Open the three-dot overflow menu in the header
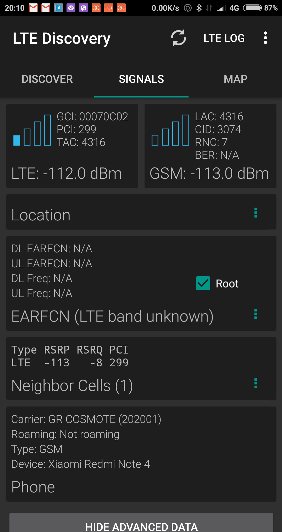The width and height of the screenshot is (282, 532). [x=265, y=38]
